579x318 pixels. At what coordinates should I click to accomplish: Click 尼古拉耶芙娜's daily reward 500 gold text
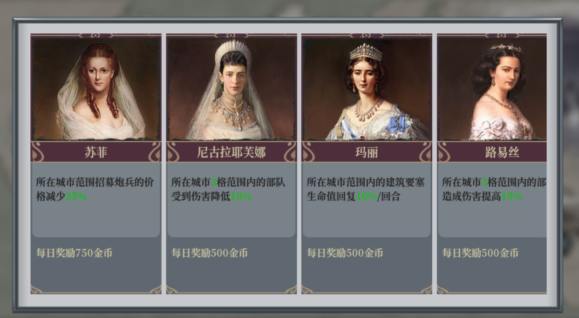210,253
